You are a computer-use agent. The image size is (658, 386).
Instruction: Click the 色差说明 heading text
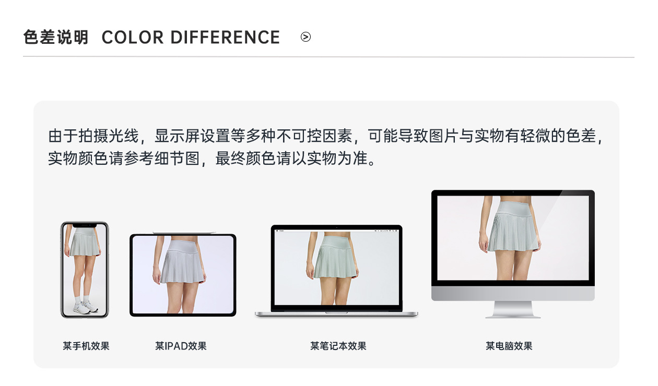click(56, 38)
